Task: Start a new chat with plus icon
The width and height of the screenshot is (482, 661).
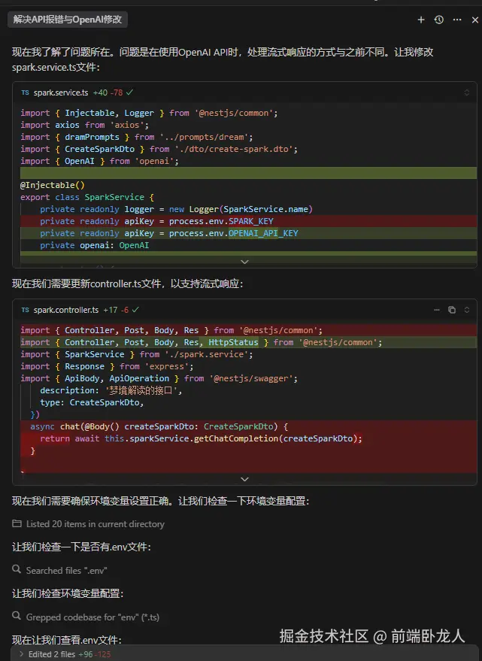Action: point(421,20)
